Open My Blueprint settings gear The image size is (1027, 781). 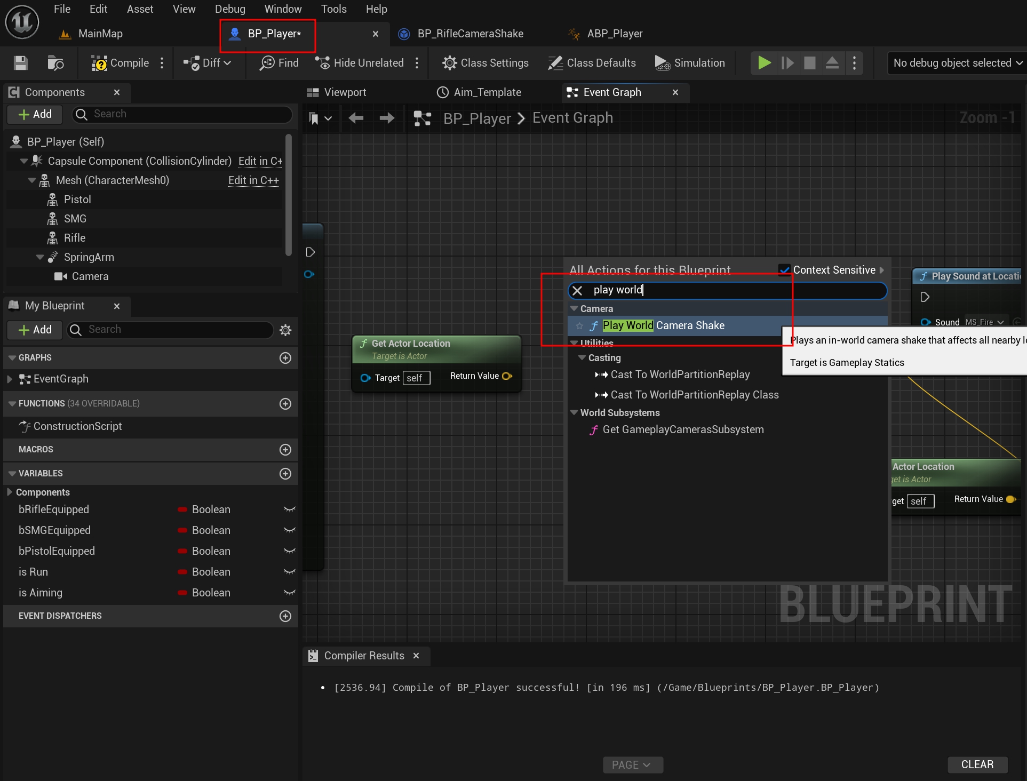pos(285,330)
